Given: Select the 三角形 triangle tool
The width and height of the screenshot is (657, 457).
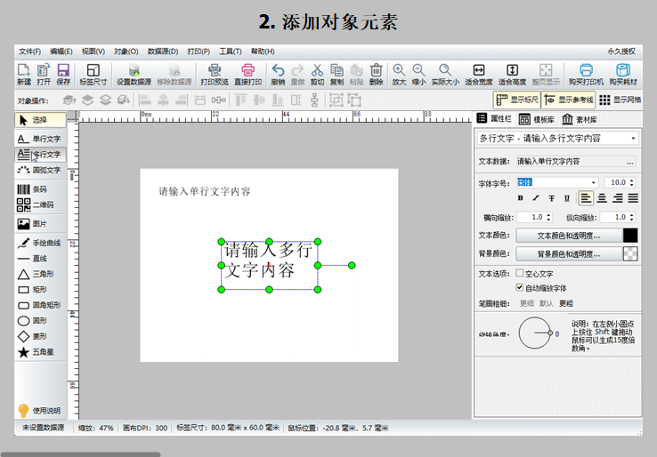Looking at the screenshot, I should [x=40, y=274].
